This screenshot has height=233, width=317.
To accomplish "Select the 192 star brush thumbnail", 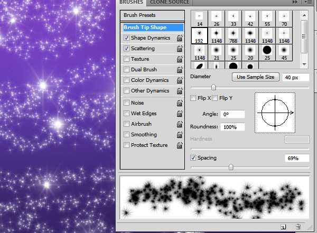I will [x=200, y=35].
